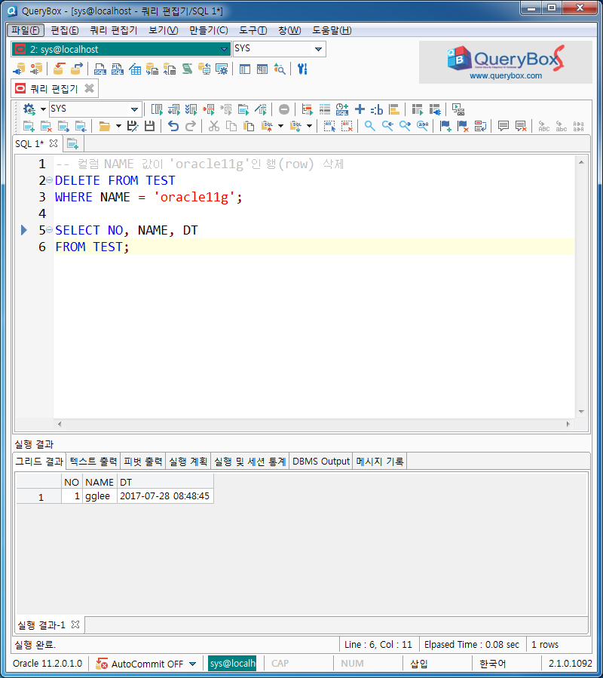Click the sys@localh status bar button
The image size is (603, 678).
[x=232, y=664]
